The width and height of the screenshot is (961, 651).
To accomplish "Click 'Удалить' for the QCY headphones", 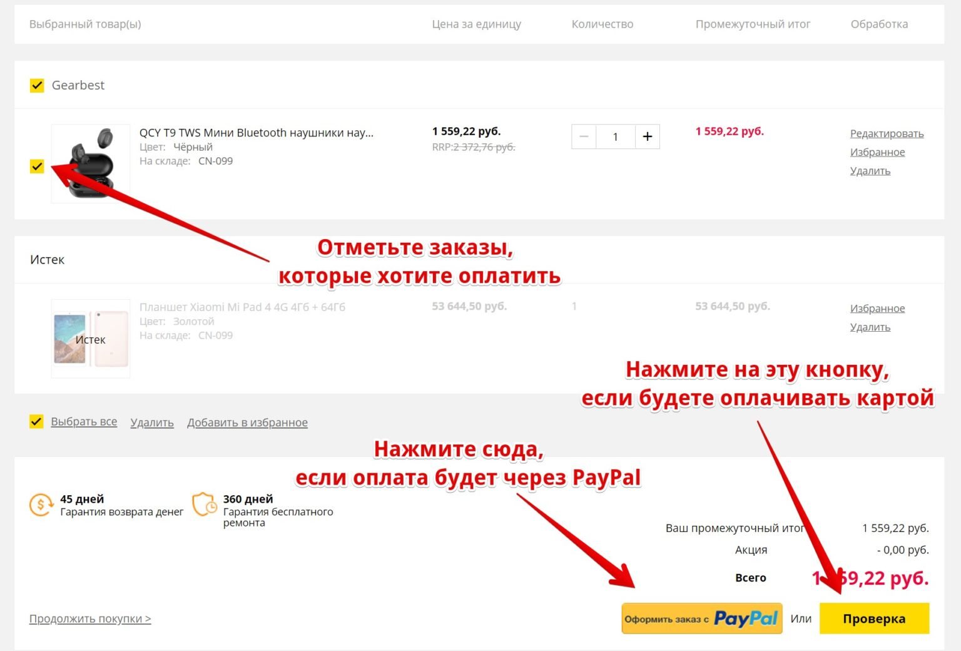I will click(870, 171).
